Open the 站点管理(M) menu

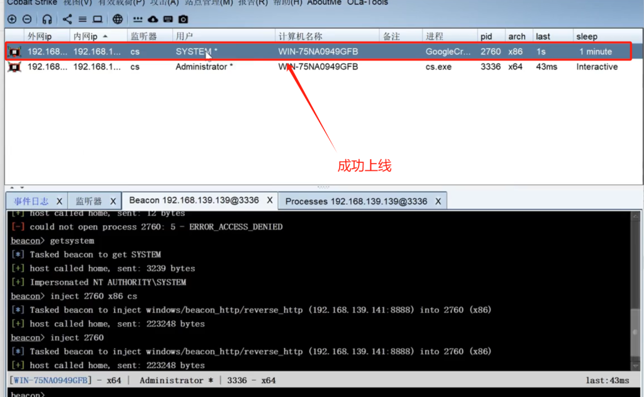[x=209, y=3]
